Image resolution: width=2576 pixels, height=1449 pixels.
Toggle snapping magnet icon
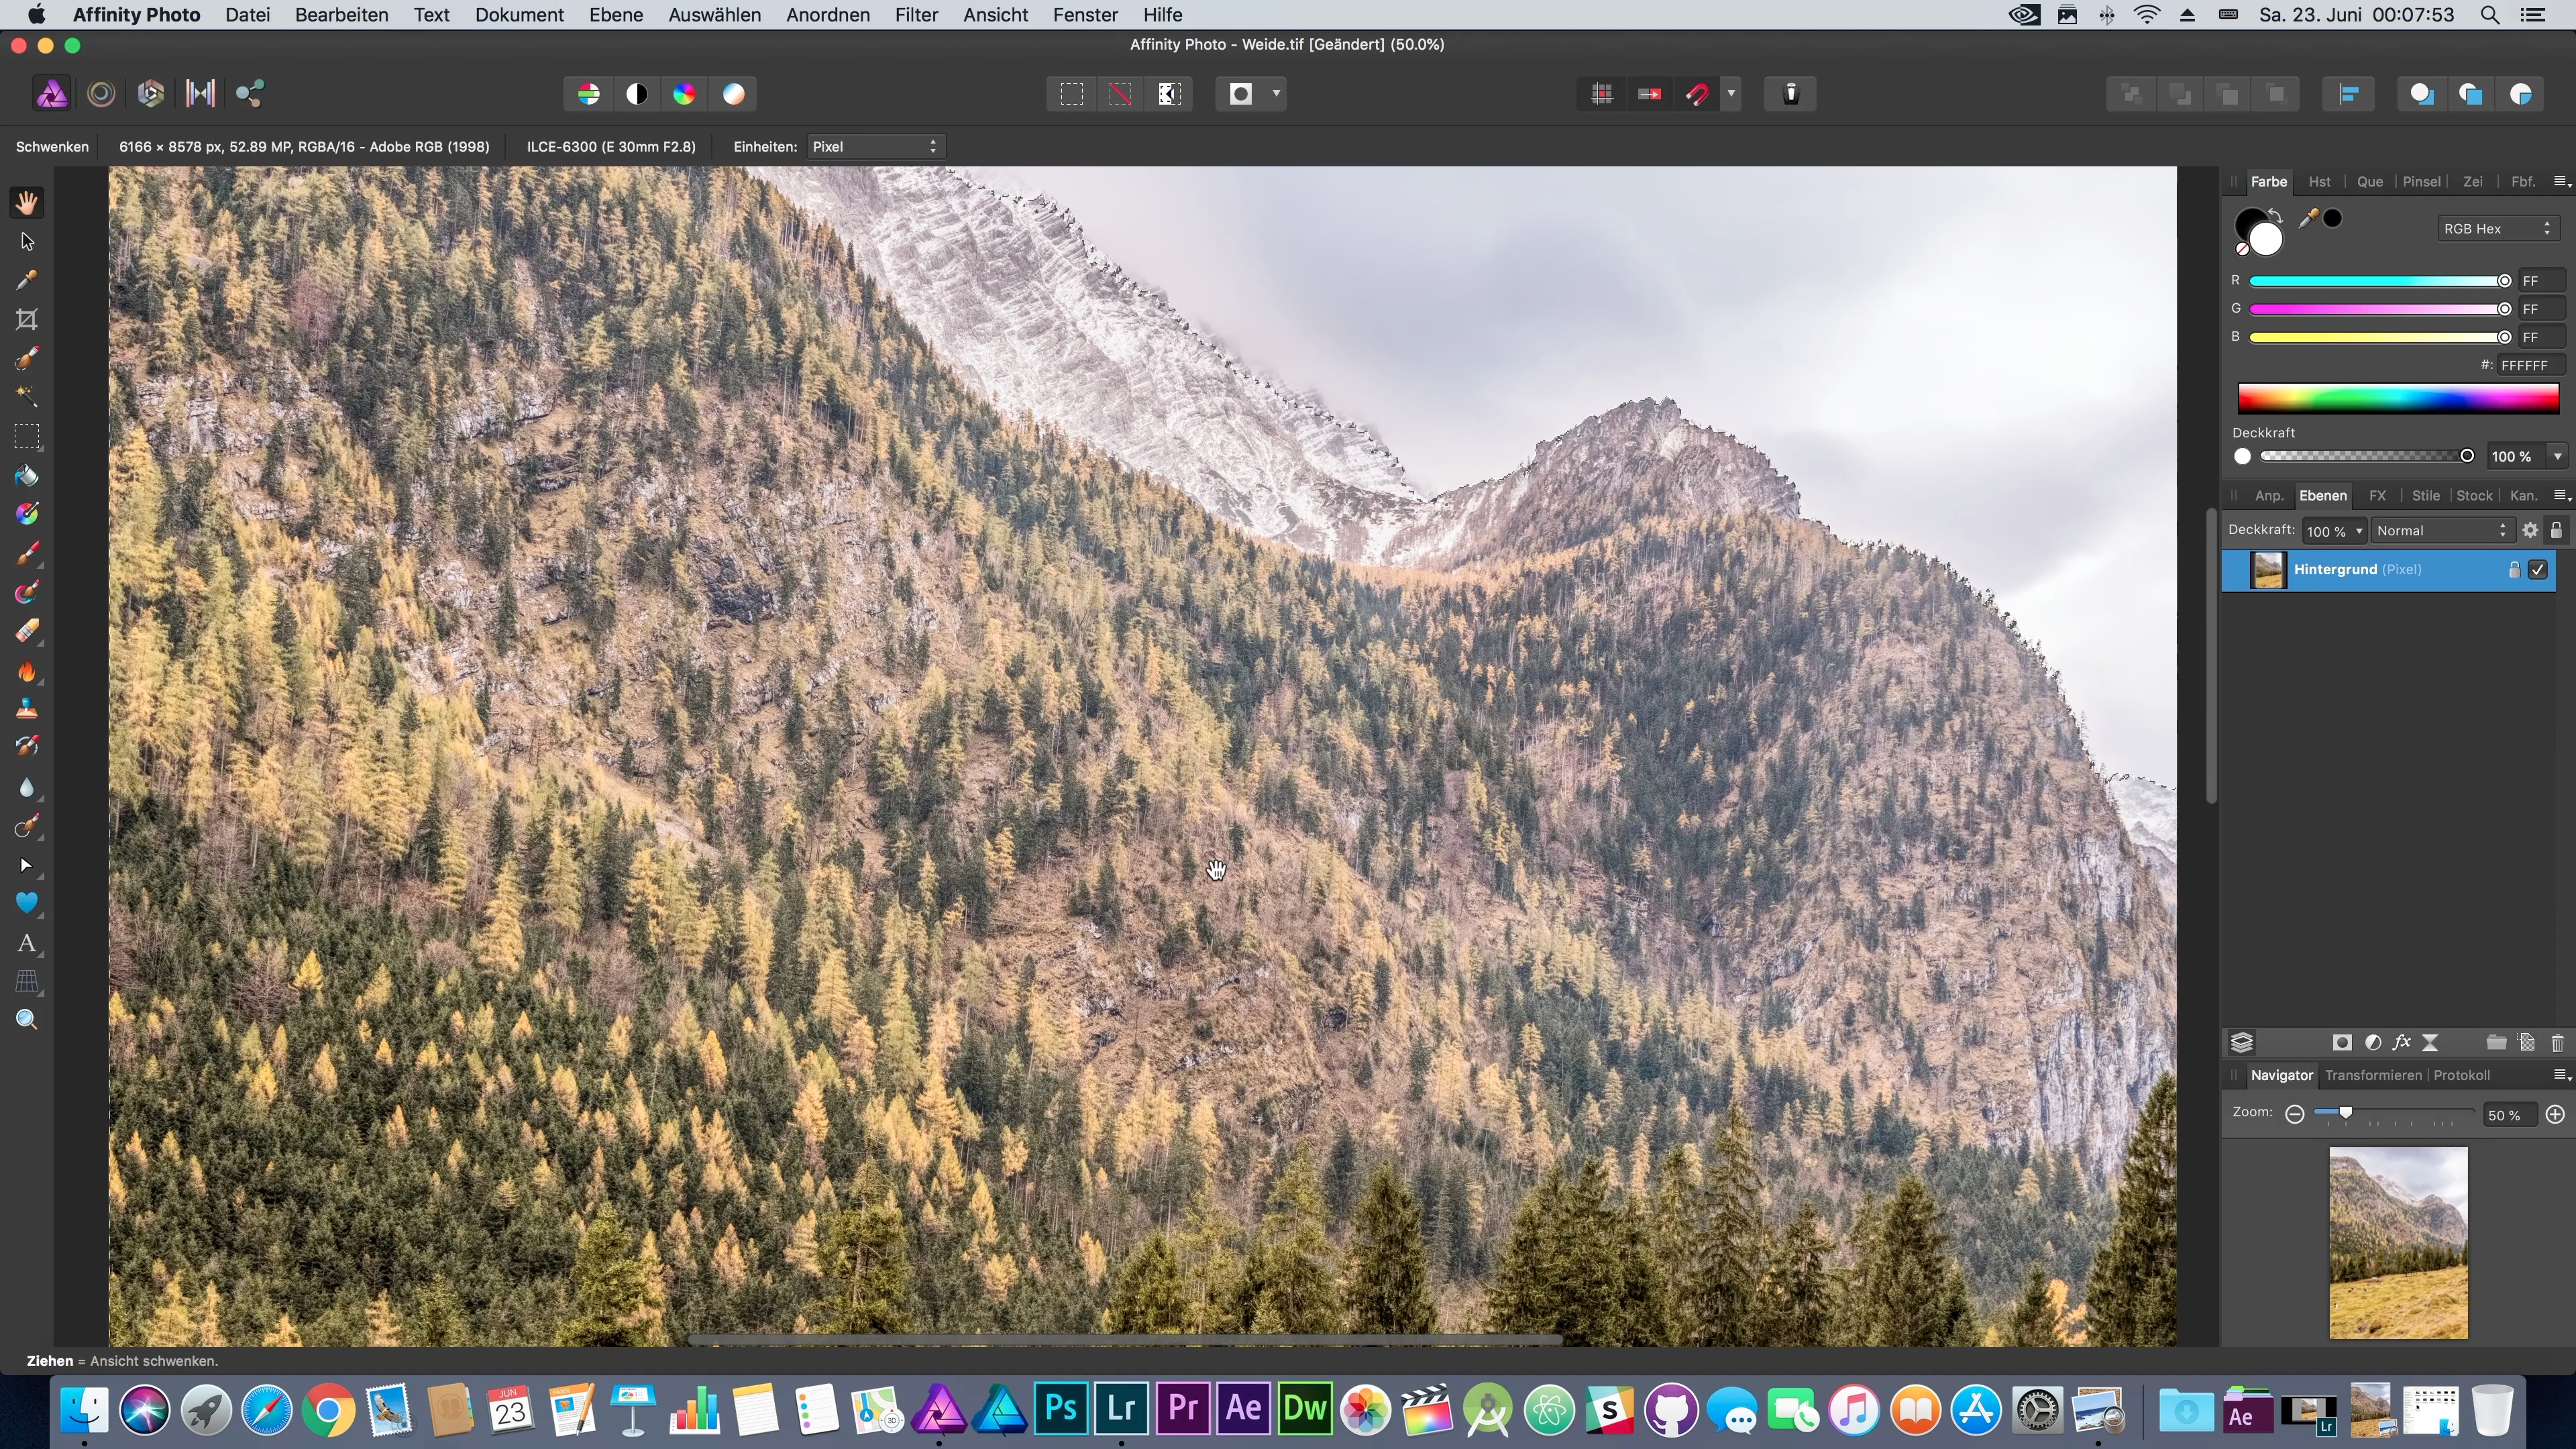coord(1697,94)
